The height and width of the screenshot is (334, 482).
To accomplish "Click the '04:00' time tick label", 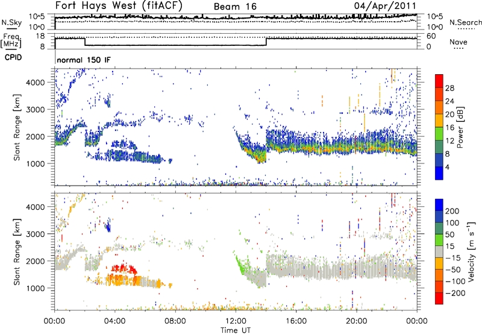I will (x=114, y=321).
